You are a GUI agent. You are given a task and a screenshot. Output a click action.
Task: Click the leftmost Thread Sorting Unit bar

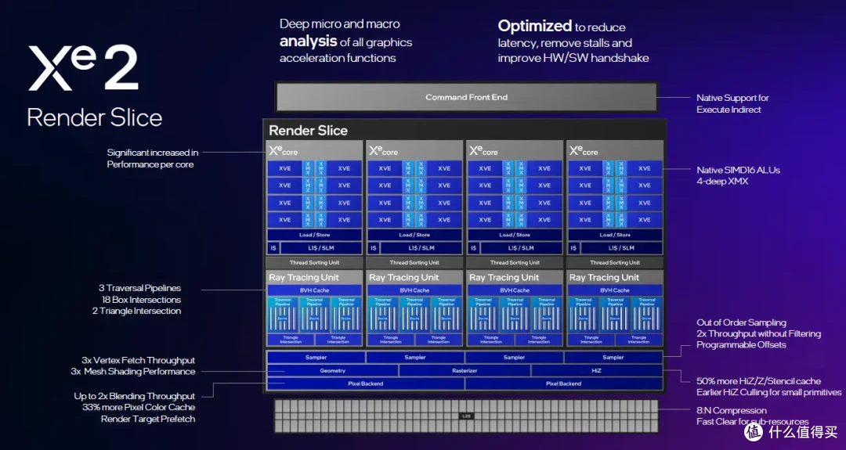tap(315, 262)
